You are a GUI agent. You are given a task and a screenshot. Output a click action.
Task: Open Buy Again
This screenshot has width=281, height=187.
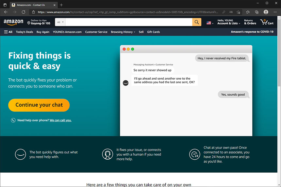point(43,32)
